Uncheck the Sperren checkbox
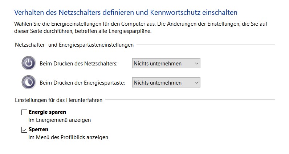 point(24,130)
